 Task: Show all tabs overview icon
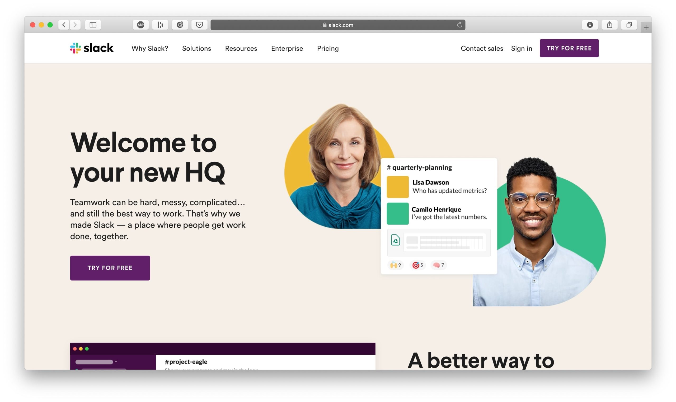point(629,25)
